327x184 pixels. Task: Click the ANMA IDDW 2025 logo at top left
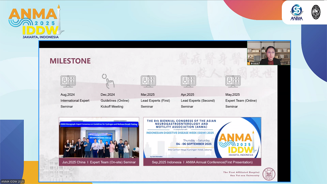coord(35,22)
